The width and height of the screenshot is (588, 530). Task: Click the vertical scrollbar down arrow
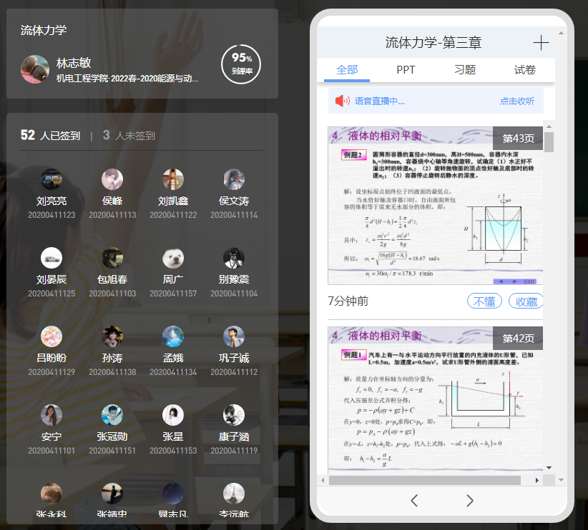coord(549,467)
